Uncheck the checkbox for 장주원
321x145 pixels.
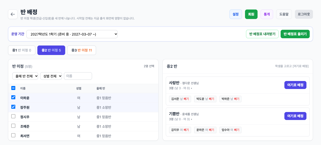pyautogui.click(x=13, y=107)
